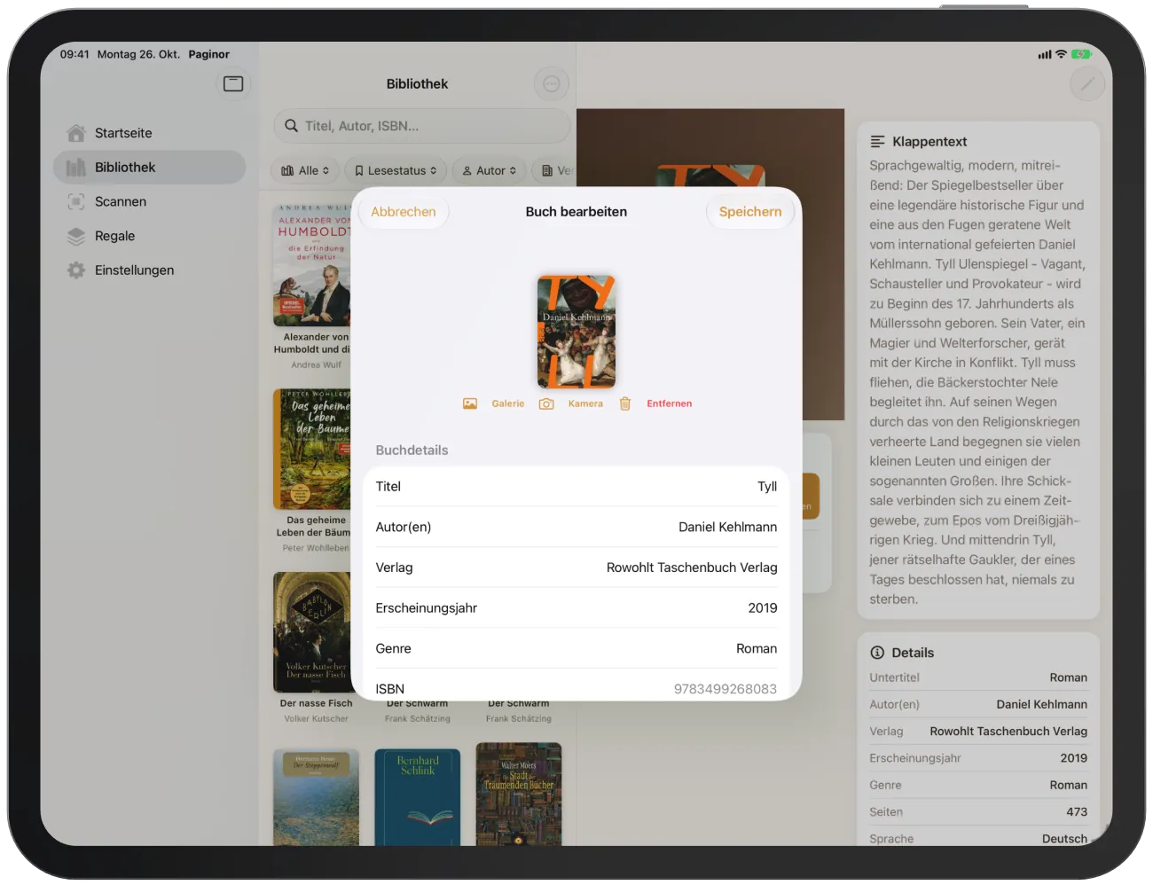Click the Bibliothek books icon in sidebar
Image resolution: width=1153 pixels, height=885 pixels.
76,168
